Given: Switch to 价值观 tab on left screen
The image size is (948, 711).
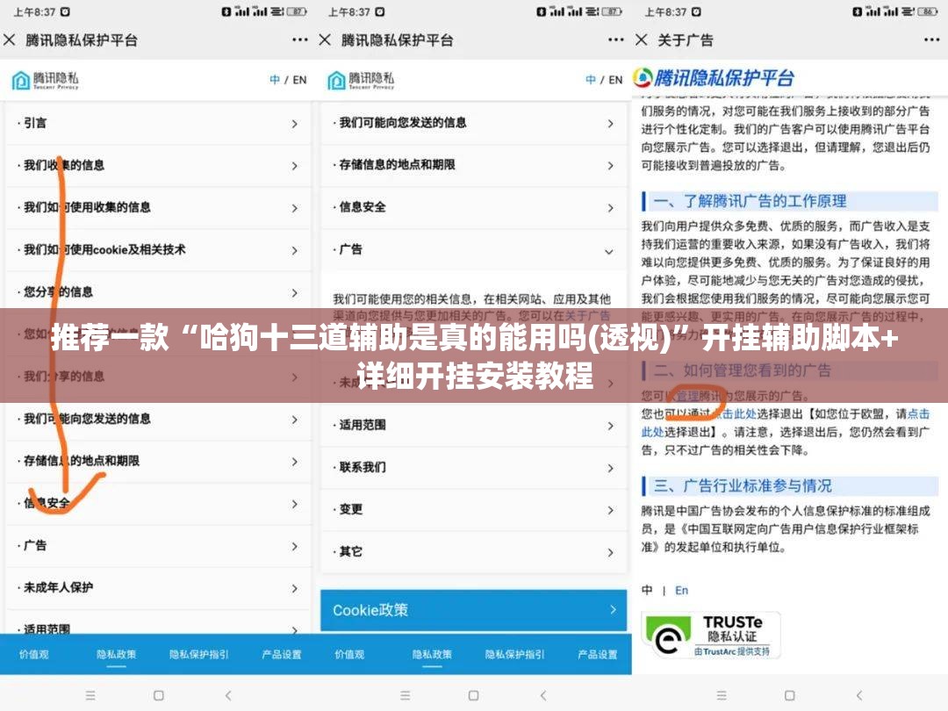Looking at the screenshot, I should (34, 654).
